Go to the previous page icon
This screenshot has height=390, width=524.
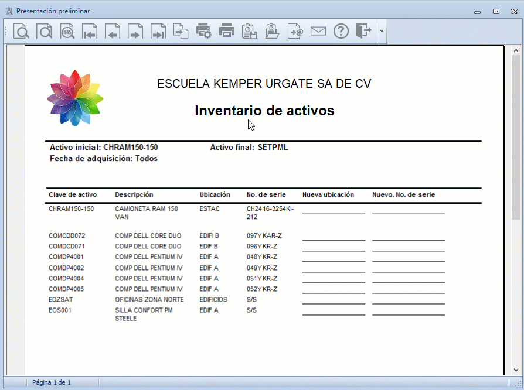[x=113, y=31]
